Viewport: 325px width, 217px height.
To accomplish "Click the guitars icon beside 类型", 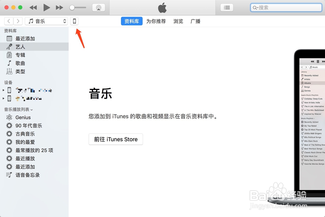I will tap(9, 71).
